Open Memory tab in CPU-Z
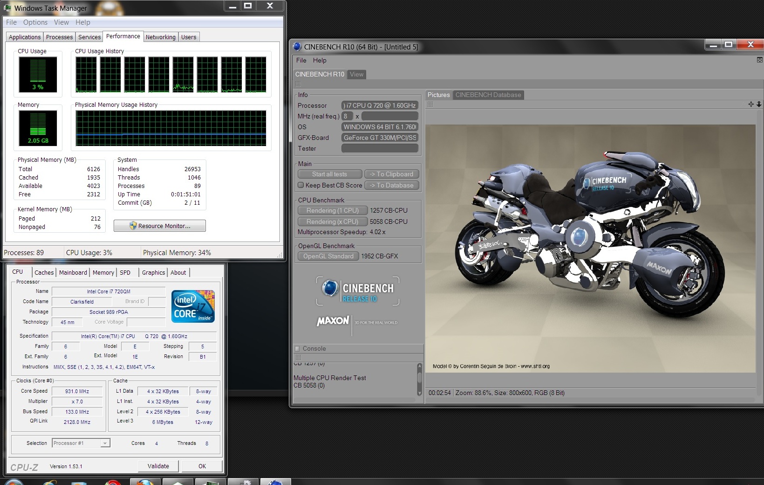Screen dimensions: 764x485 click(103, 273)
